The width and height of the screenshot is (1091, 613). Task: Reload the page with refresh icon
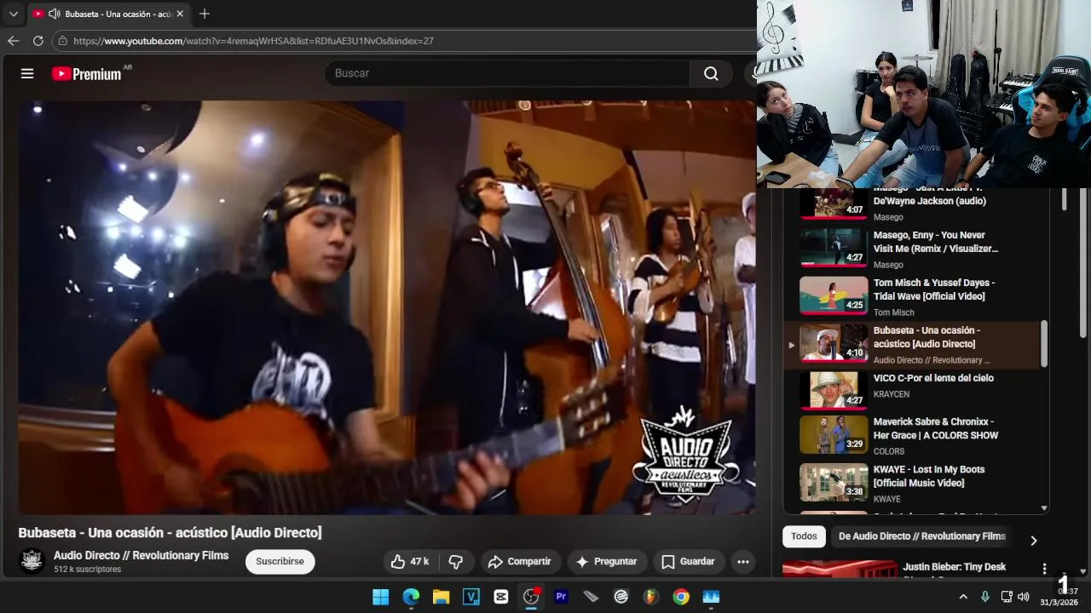(x=38, y=41)
